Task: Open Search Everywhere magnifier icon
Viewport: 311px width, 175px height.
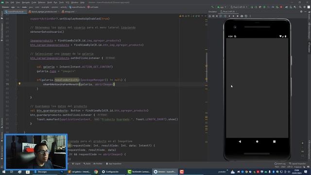Action: click(300, 7)
